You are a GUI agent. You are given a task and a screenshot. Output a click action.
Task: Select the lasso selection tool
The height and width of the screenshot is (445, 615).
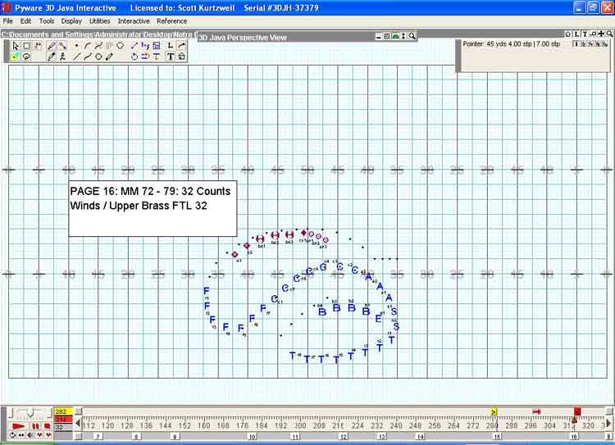click(26, 57)
